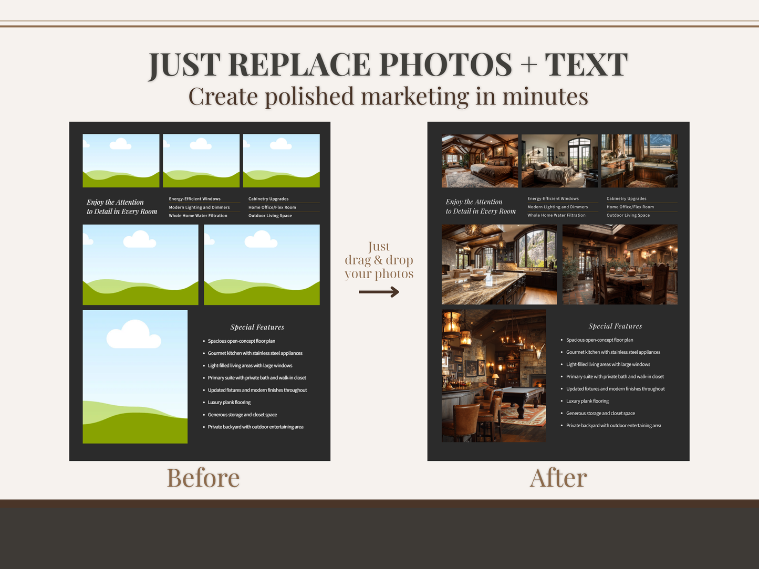Image resolution: width=759 pixels, height=569 pixels.
Task: Click "Outdoor Living Space" in the Before page
Action: pyautogui.click(x=270, y=216)
